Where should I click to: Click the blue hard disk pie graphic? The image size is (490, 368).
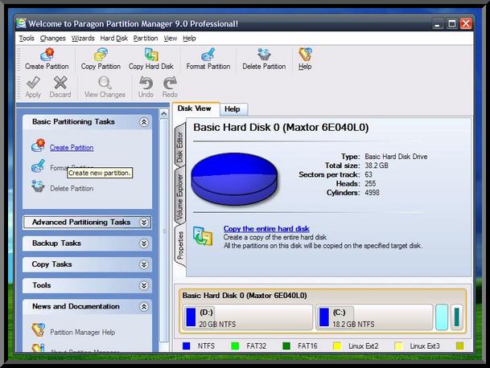[x=234, y=178]
